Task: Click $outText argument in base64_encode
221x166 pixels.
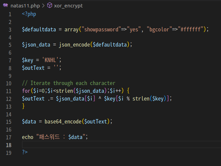Action: tap(95, 121)
